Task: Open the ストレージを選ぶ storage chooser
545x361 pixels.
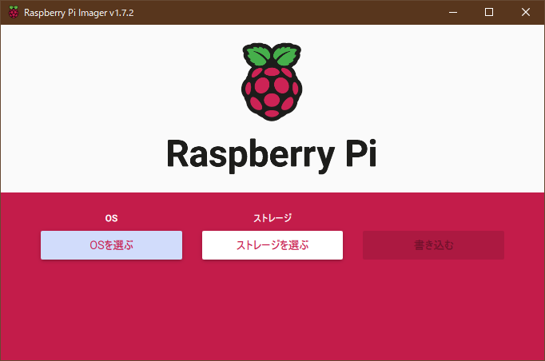Action: 272,245
